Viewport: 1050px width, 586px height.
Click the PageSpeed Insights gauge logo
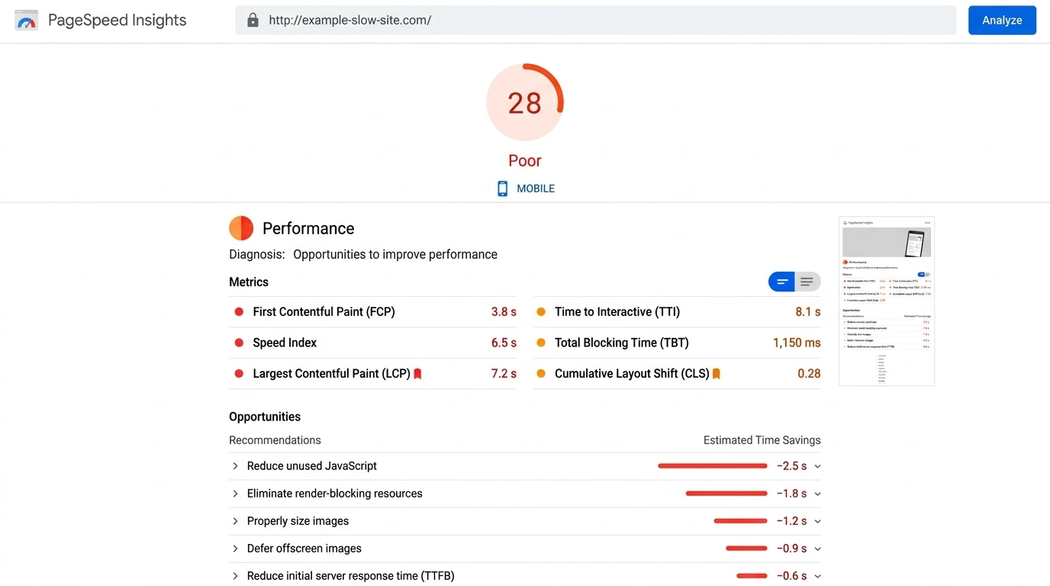coord(27,21)
